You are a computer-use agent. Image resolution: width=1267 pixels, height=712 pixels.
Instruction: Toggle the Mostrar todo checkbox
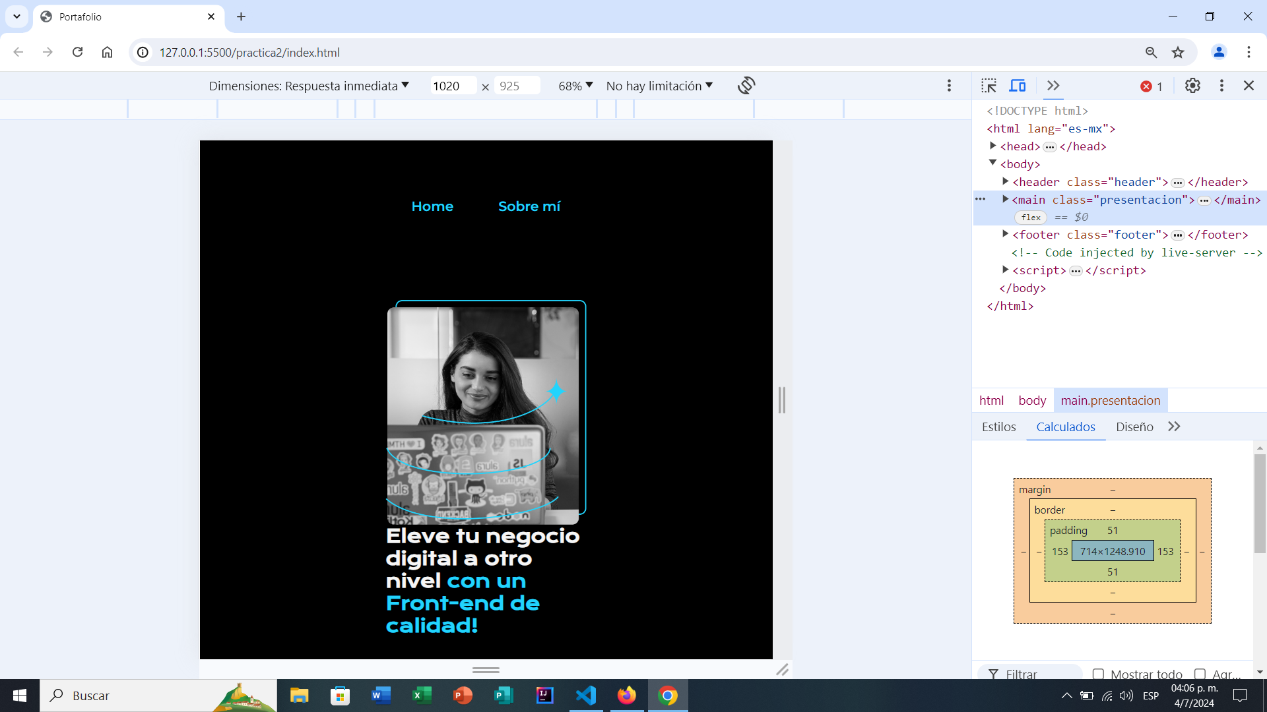tap(1099, 673)
